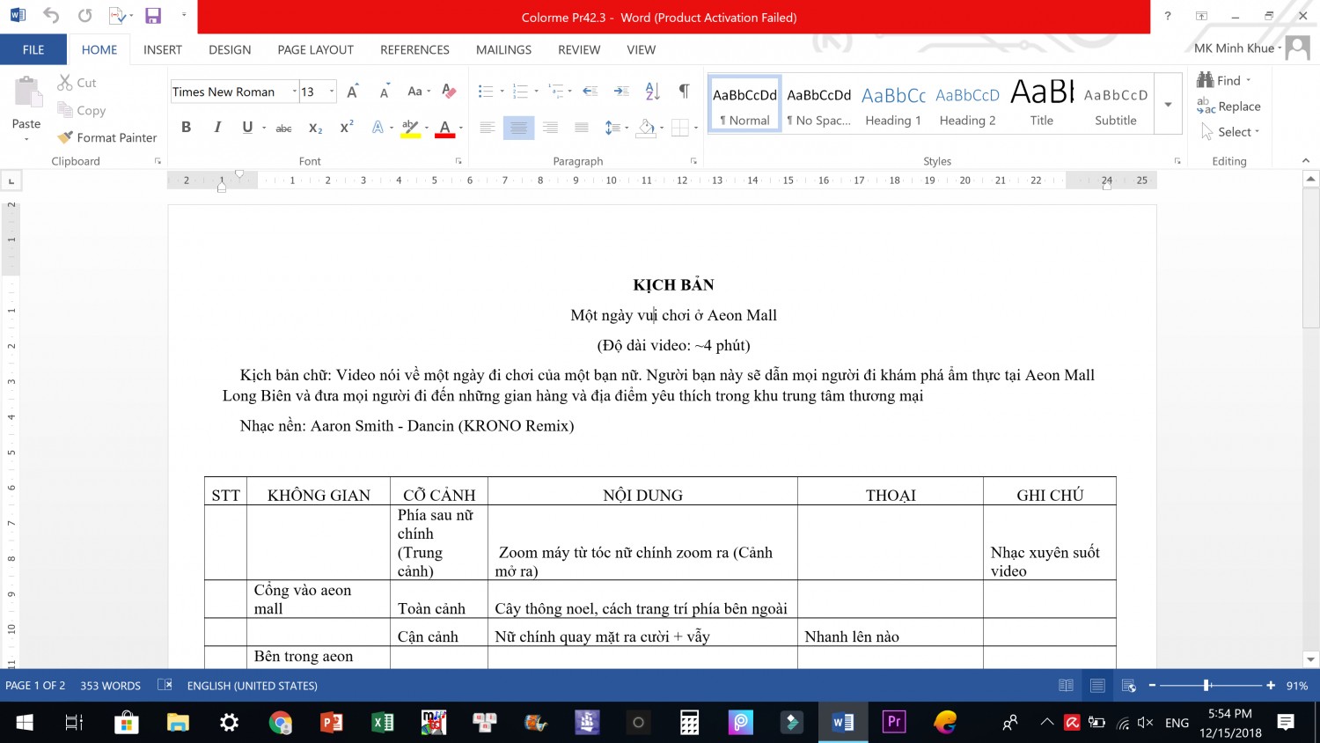Undo the last action
Image resolution: width=1320 pixels, height=743 pixels.
pyautogui.click(x=51, y=16)
